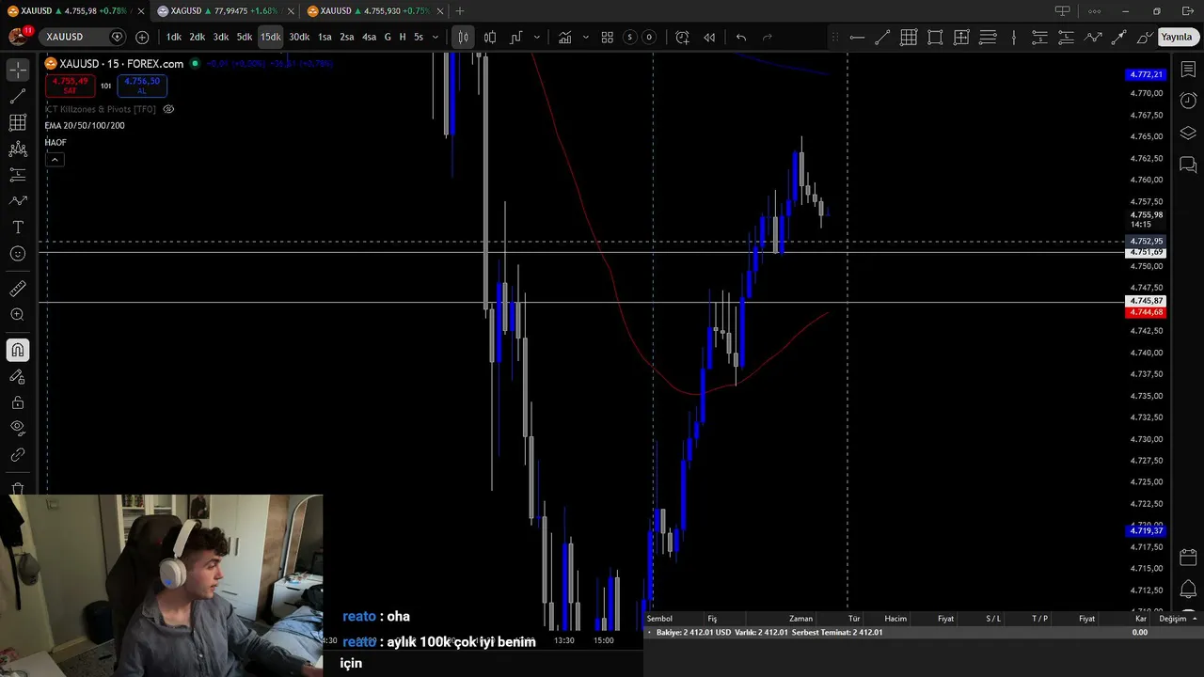
Task: Open the user profile avatar menu
Action: pyautogui.click(x=18, y=37)
